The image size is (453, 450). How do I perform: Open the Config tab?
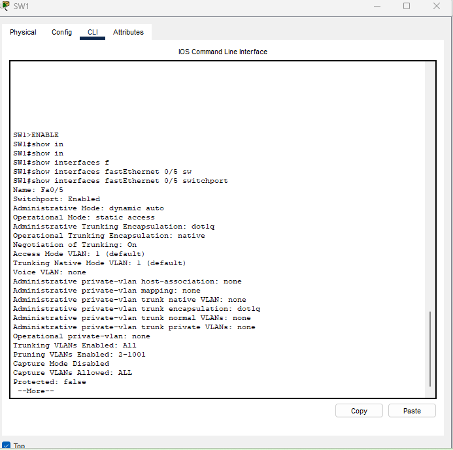(61, 32)
